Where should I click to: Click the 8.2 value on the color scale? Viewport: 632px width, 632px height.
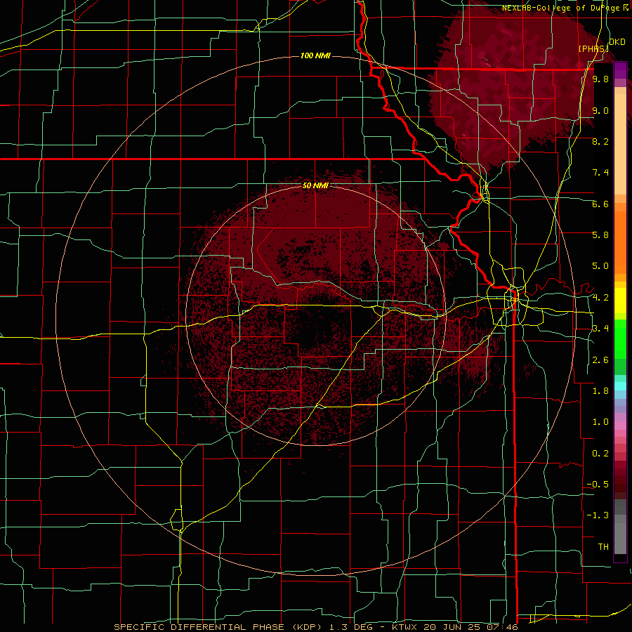(600, 141)
